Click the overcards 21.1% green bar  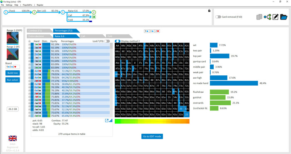[220, 103]
